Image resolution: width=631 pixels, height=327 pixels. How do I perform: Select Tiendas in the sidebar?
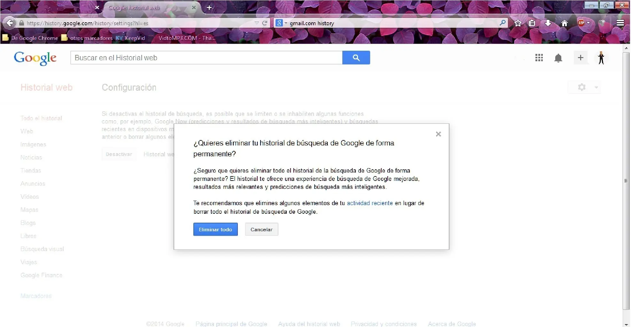pyautogui.click(x=31, y=171)
